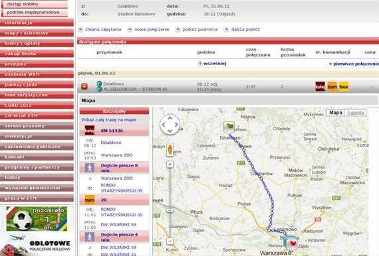Switch map to Satelita view
Screen dimensions: 379x256
355,113
